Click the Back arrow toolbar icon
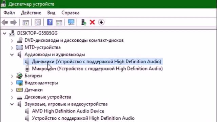The width and height of the screenshot is (217, 122). click(x=5, y=22)
